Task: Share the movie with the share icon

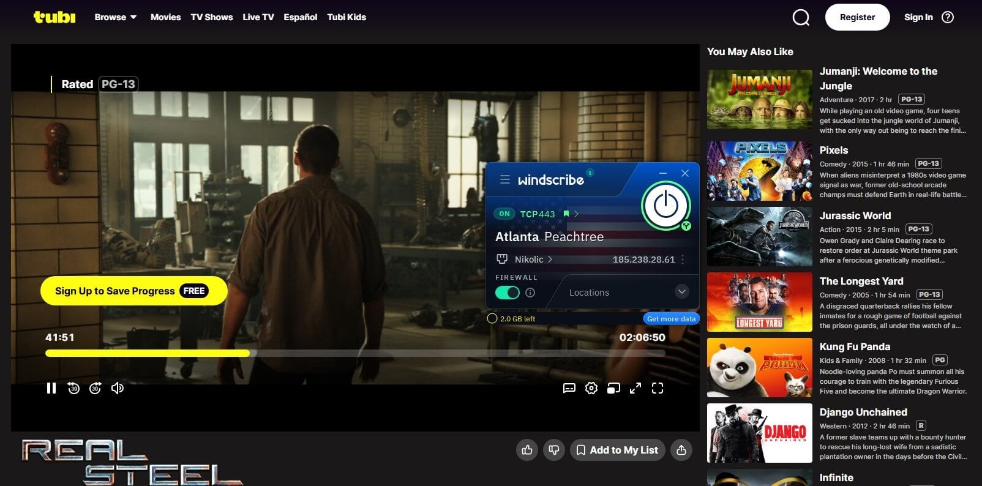Action: (x=681, y=450)
